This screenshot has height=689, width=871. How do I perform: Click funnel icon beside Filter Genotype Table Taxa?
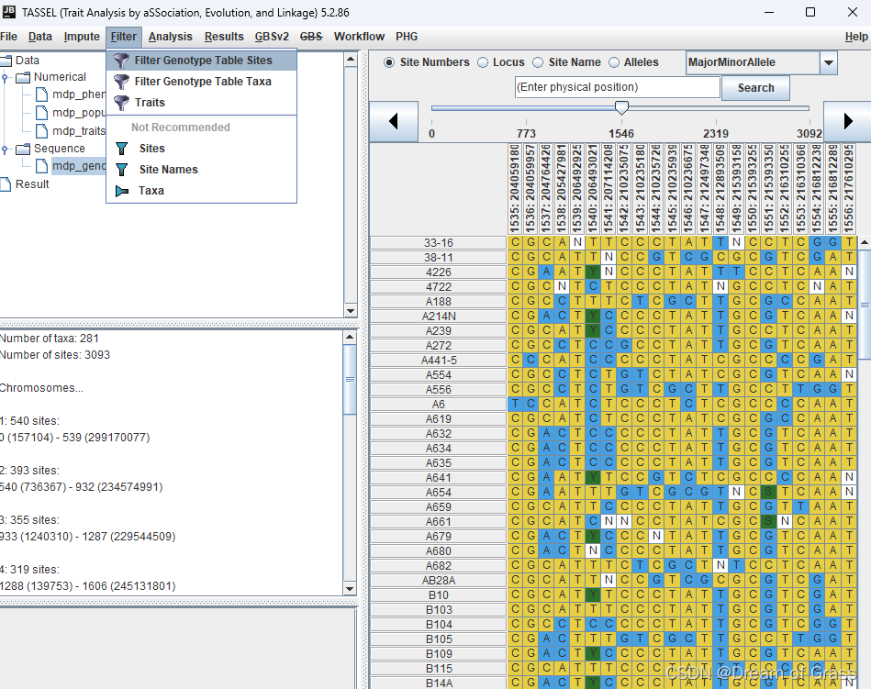(121, 82)
